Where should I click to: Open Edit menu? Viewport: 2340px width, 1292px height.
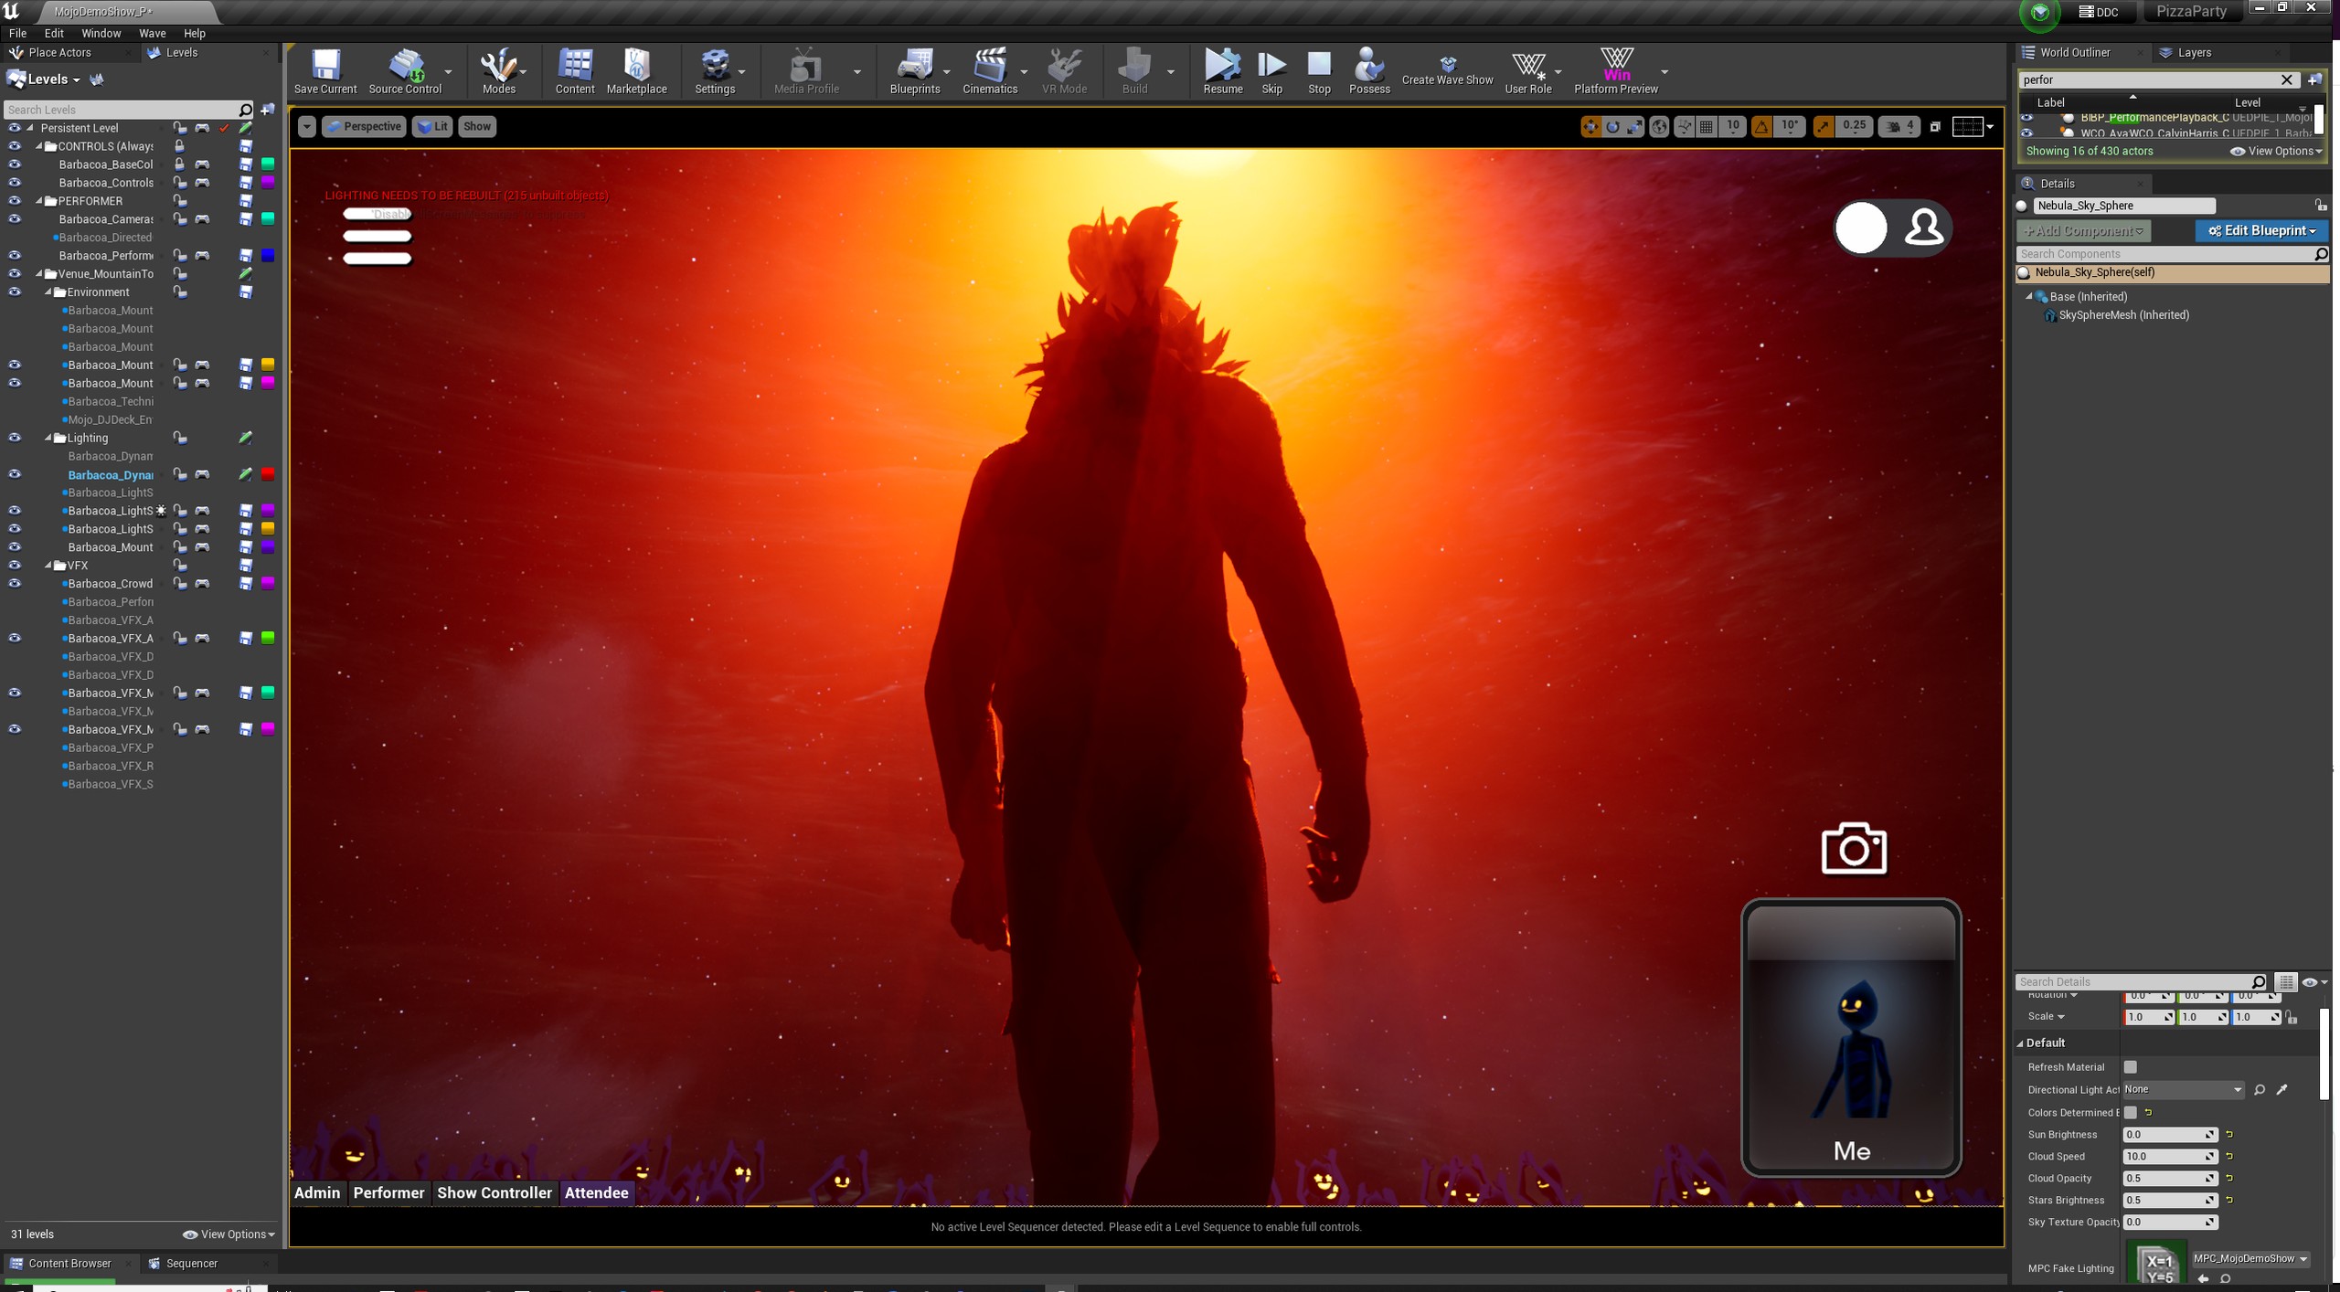click(x=54, y=33)
